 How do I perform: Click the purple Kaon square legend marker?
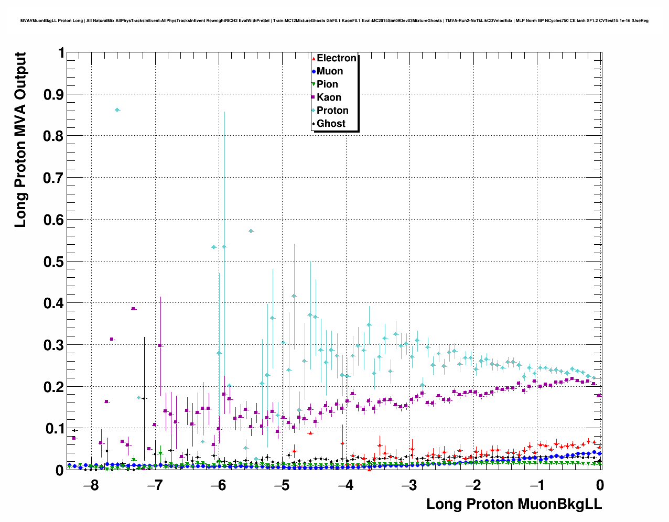tap(314, 97)
